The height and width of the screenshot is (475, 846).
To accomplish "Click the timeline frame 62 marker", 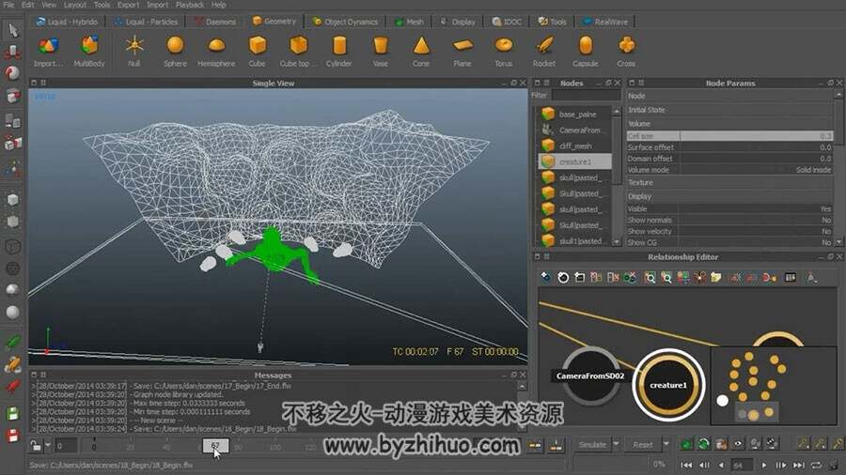I will click(215, 446).
